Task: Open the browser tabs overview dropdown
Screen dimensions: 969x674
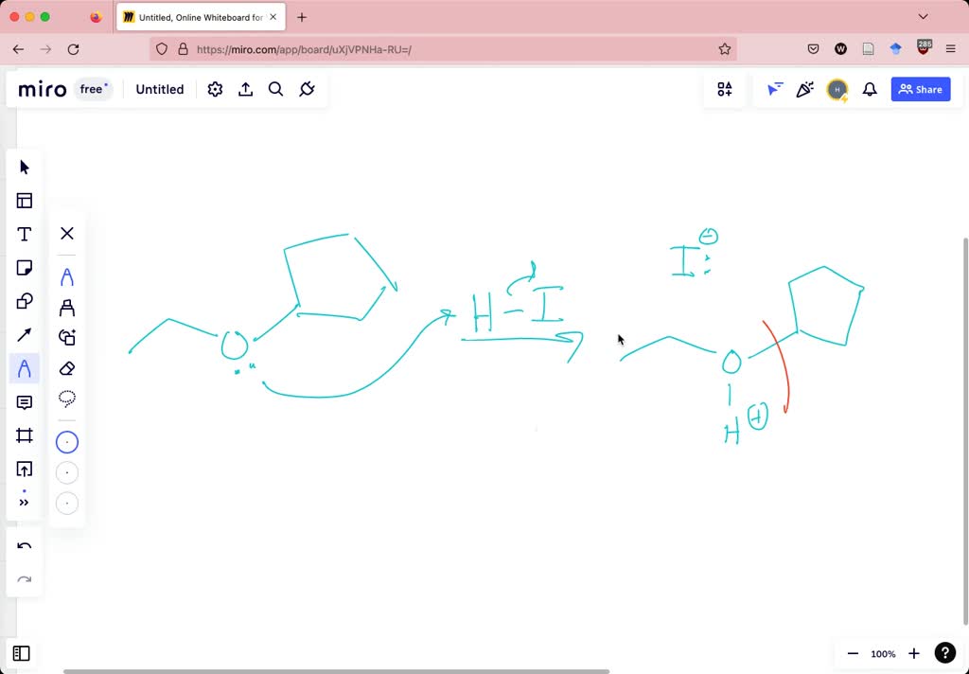Action: pos(923,16)
